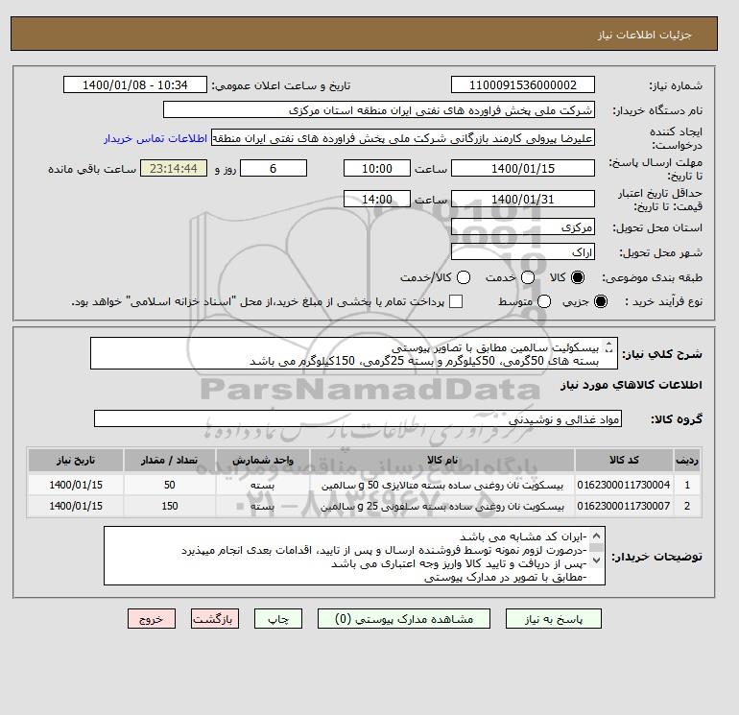Click the بازگشت button
Image resolution: width=739 pixels, height=715 pixels.
coord(215,619)
